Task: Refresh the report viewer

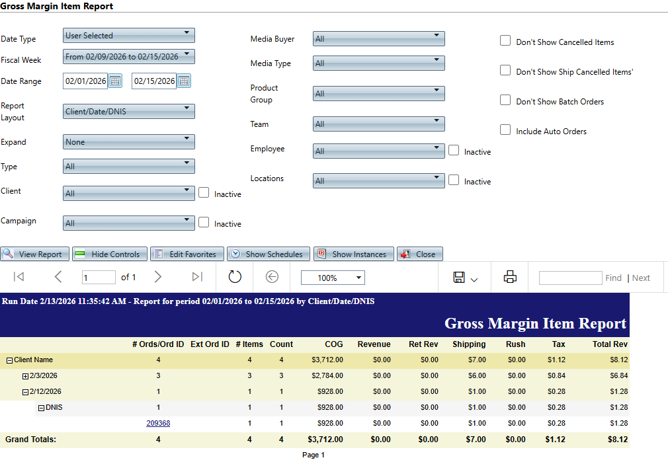Action: pos(235,278)
